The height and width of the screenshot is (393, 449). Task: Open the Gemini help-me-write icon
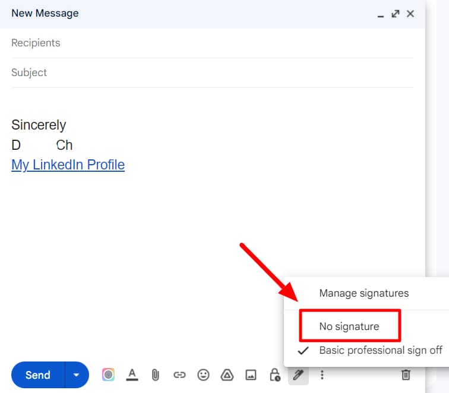tap(108, 375)
